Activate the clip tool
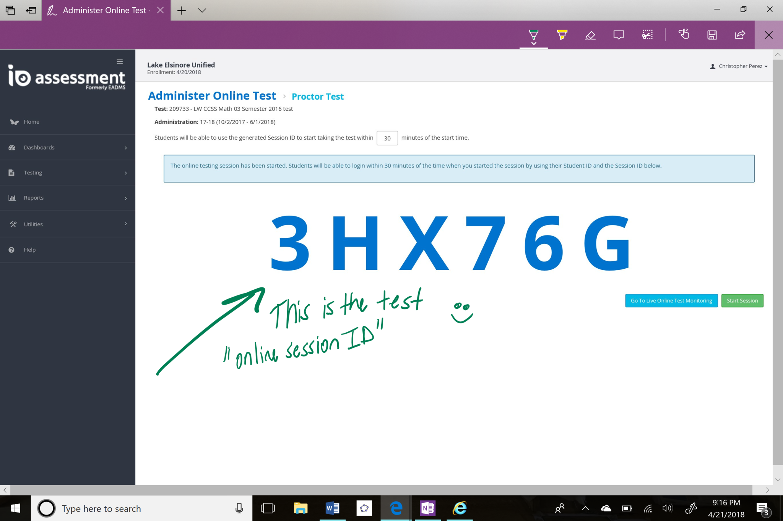The image size is (783, 521). coord(647,35)
